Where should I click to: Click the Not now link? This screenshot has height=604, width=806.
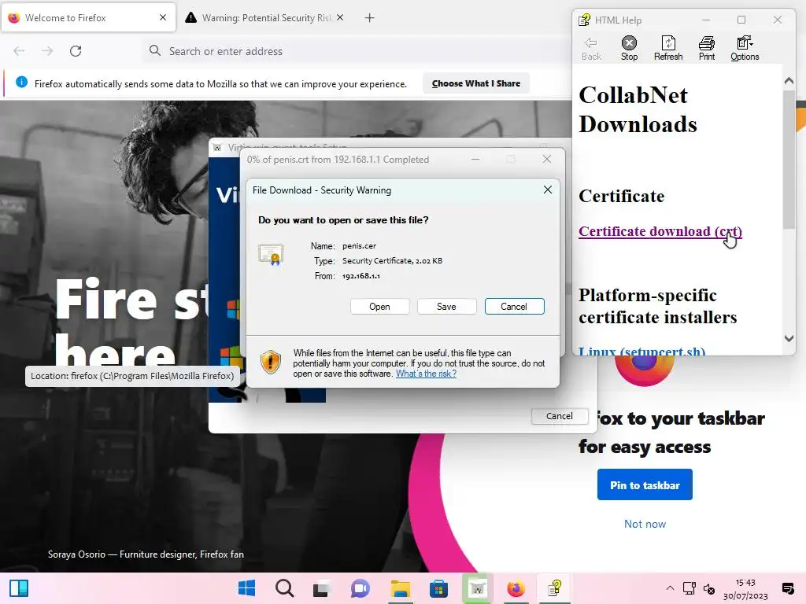[x=645, y=524]
